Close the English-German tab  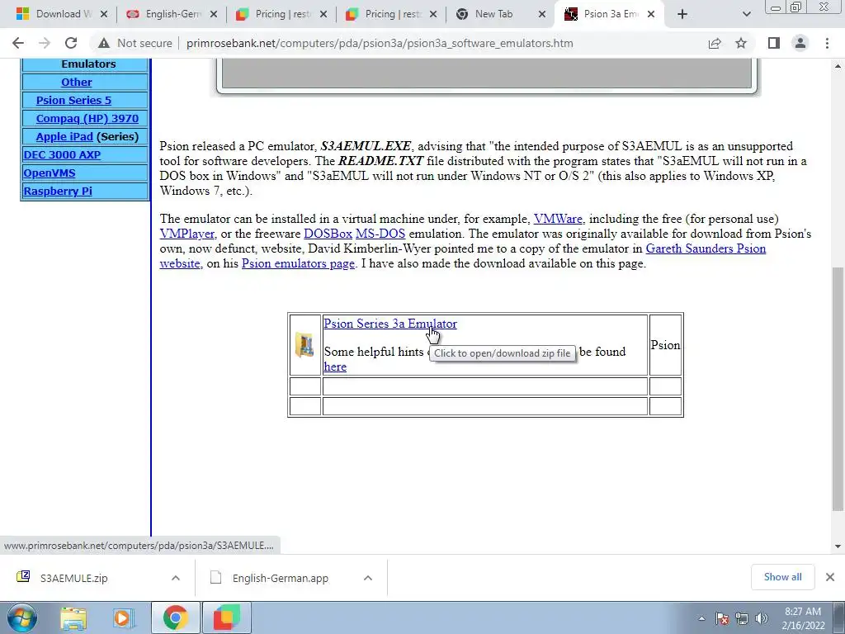pos(214,15)
